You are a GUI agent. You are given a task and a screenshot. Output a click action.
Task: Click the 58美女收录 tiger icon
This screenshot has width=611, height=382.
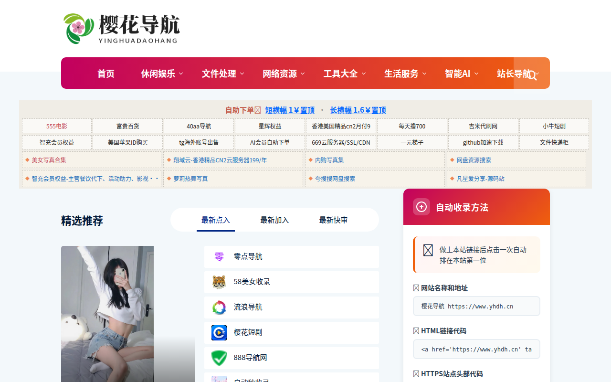[219, 282]
